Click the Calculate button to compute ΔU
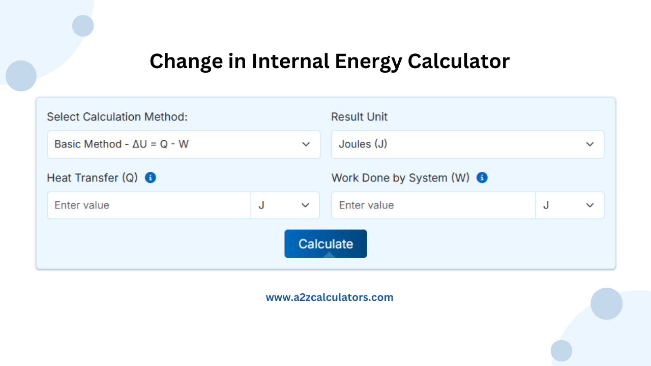This screenshot has width=651, height=366. tap(325, 243)
